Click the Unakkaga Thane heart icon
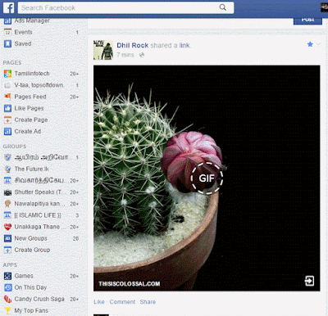The height and width of the screenshot is (316, 328). [7, 227]
